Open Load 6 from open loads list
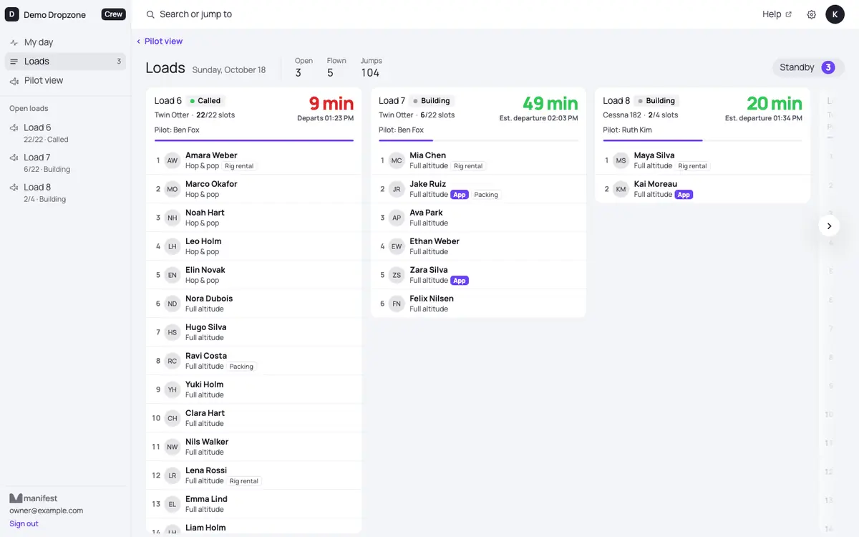This screenshot has height=537, width=859. click(65, 132)
